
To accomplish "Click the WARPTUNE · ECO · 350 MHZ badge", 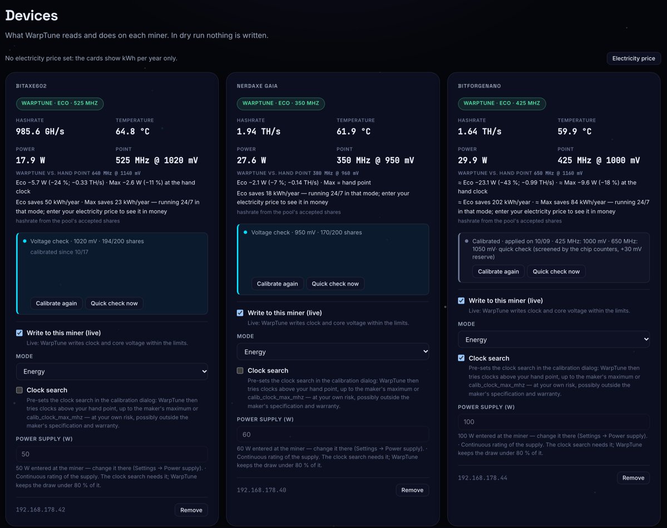I will coord(281,103).
